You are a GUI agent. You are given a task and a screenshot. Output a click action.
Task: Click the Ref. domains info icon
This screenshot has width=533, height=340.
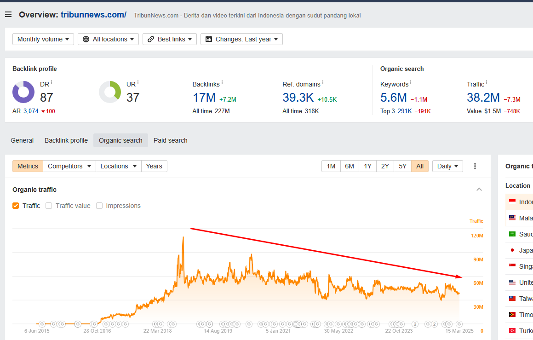point(322,82)
